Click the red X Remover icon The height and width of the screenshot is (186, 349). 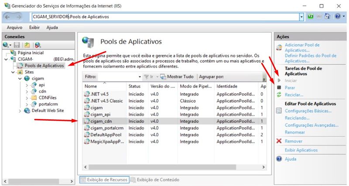click(x=279, y=141)
